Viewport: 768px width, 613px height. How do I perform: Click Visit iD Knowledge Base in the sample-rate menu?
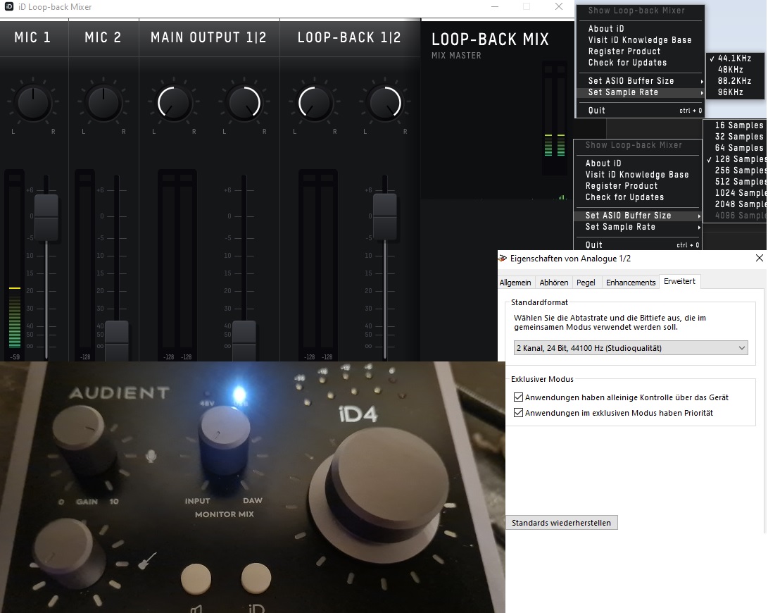[x=641, y=40]
